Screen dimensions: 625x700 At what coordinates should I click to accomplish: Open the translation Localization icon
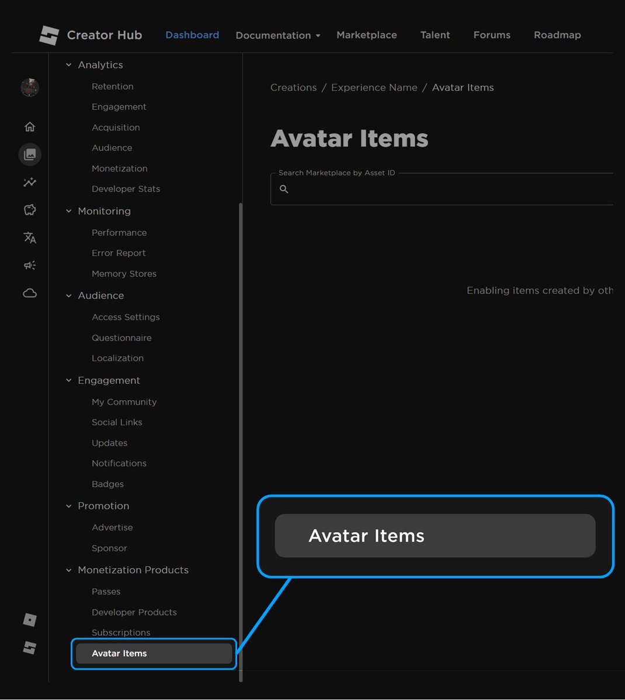(30, 237)
